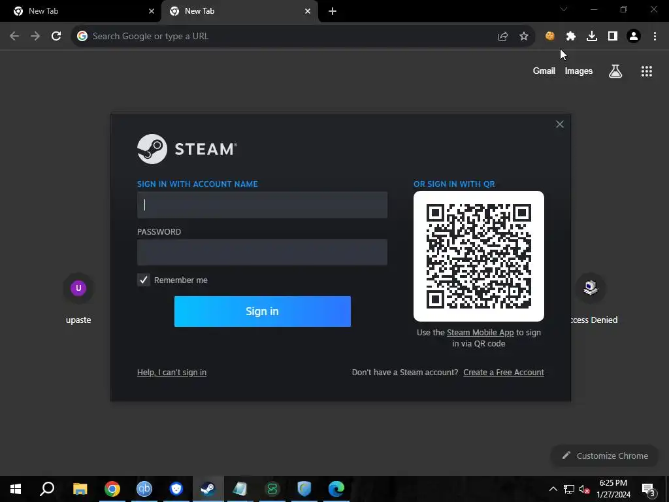Open the Steam Mobile App link
Viewport: 669px width, 502px height.
tap(480, 333)
